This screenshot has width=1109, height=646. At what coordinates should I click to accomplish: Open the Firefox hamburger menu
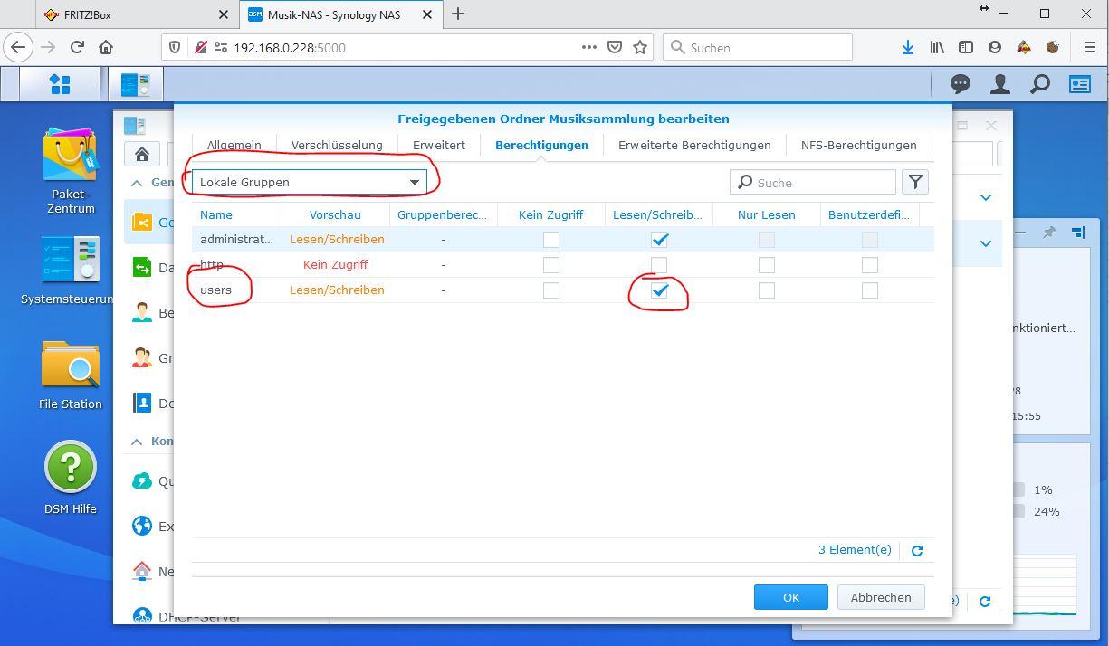tap(1089, 47)
